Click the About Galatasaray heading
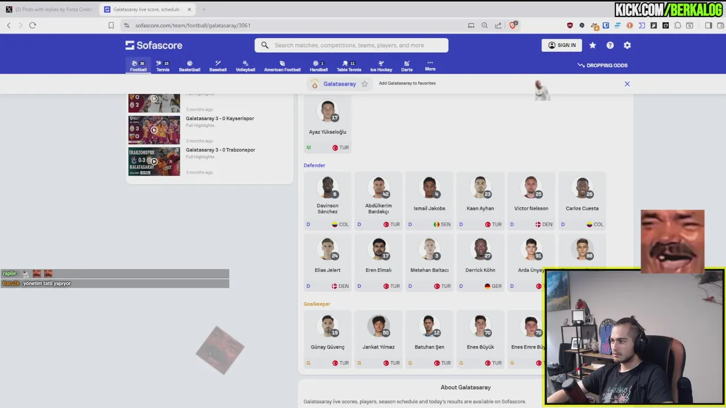The width and height of the screenshot is (726, 408). [x=466, y=388]
